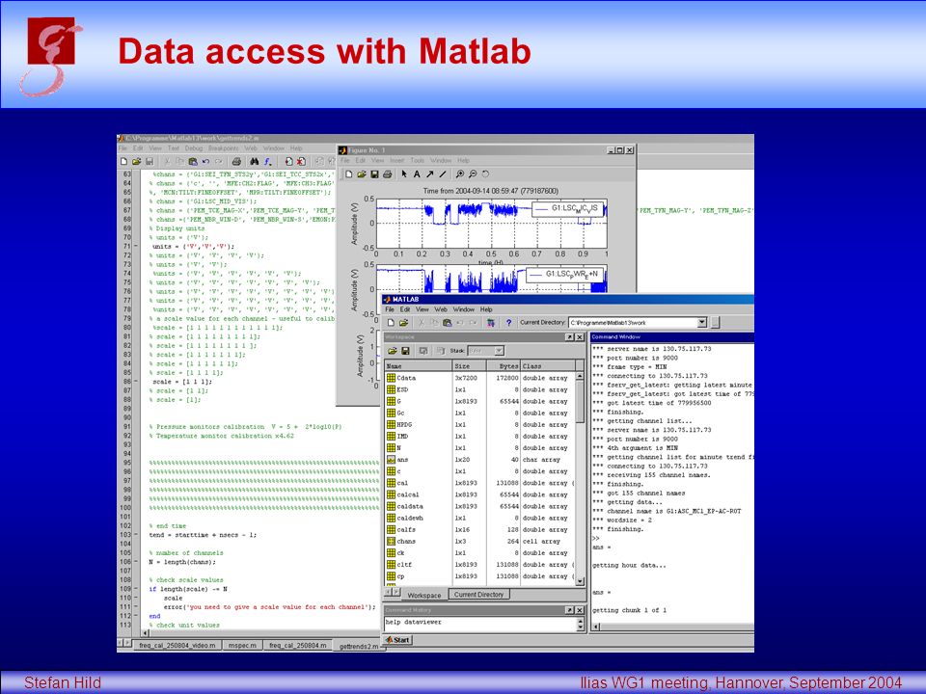Click Find binoculars icon in editor
Screen dimensions: 926x694
(x=254, y=161)
